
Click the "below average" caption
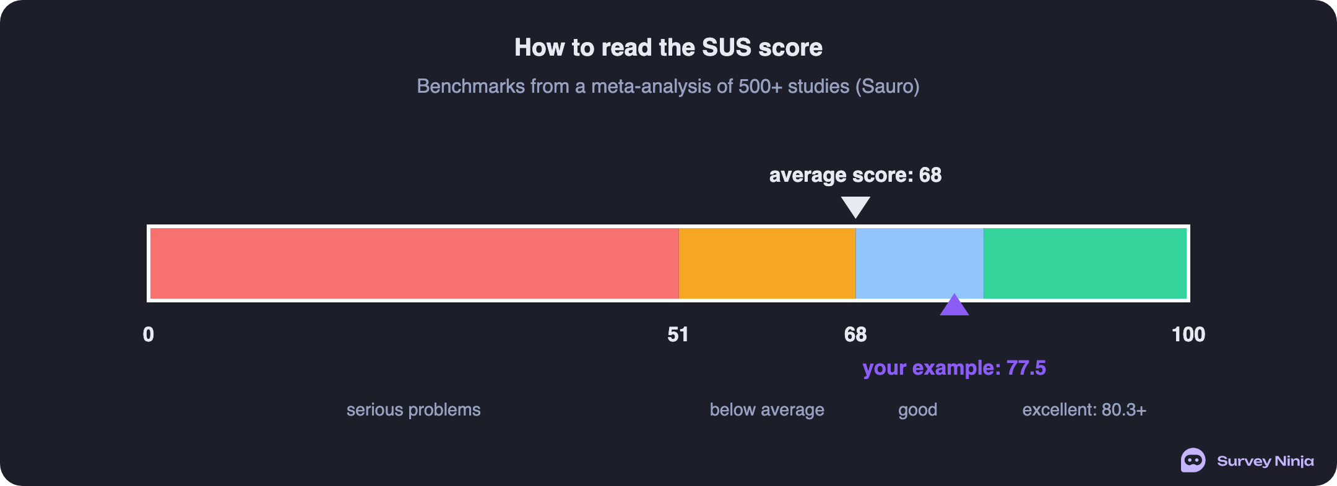[767, 410]
